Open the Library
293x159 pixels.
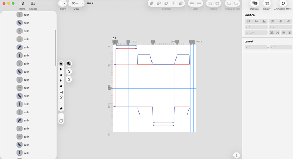267,3
